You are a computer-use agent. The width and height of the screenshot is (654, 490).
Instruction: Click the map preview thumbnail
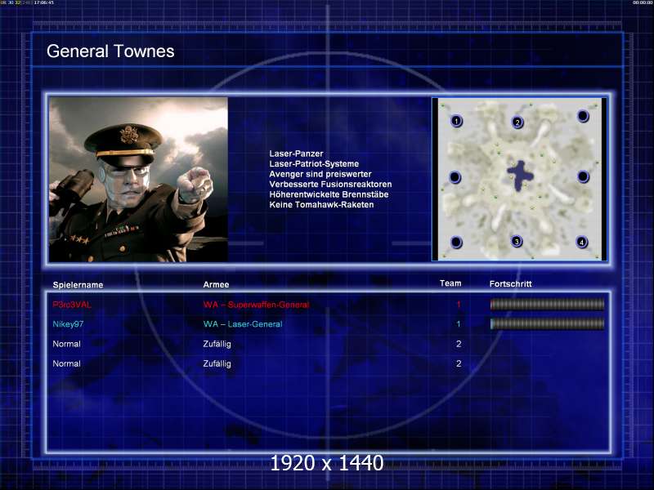519,179
